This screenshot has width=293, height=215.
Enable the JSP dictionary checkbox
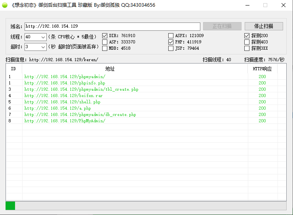pos(171,49)
